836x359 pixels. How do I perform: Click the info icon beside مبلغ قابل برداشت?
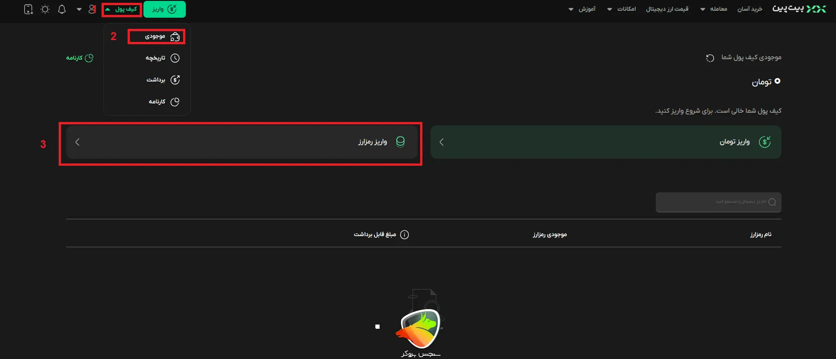405,235
